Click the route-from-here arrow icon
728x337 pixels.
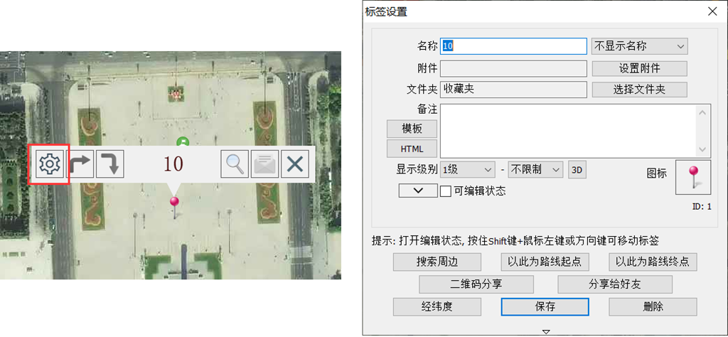point(80,164)
